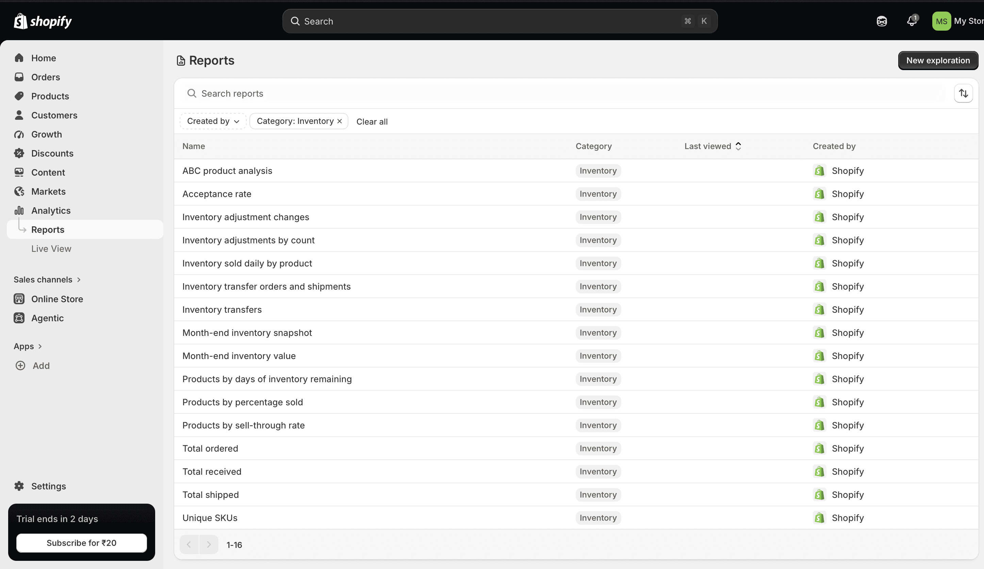The image size is (984, 569).
Task: Go to previous page of reports
Action: [189, 544]
